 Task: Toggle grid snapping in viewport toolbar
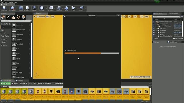[x=126, y=17]
